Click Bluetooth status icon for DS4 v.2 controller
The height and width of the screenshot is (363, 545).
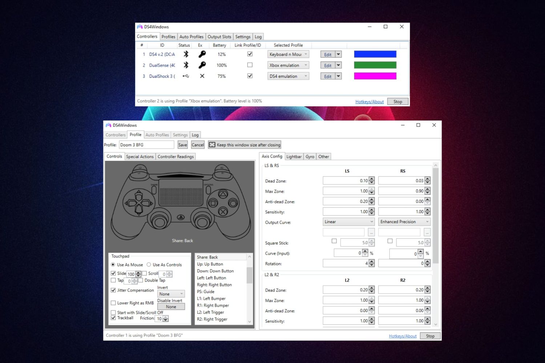(x=186, y=54)
